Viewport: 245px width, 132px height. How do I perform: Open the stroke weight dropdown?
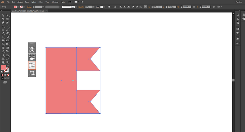pyautogui.click(x=43, y=7)
